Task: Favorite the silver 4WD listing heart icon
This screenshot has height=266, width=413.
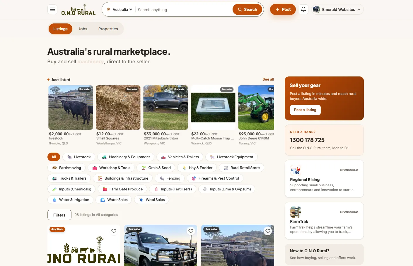Action: [x=191, y=231]
